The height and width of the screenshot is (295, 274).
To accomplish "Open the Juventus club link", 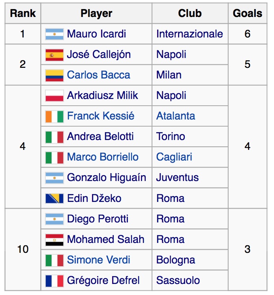I will [x=177, y=177].
